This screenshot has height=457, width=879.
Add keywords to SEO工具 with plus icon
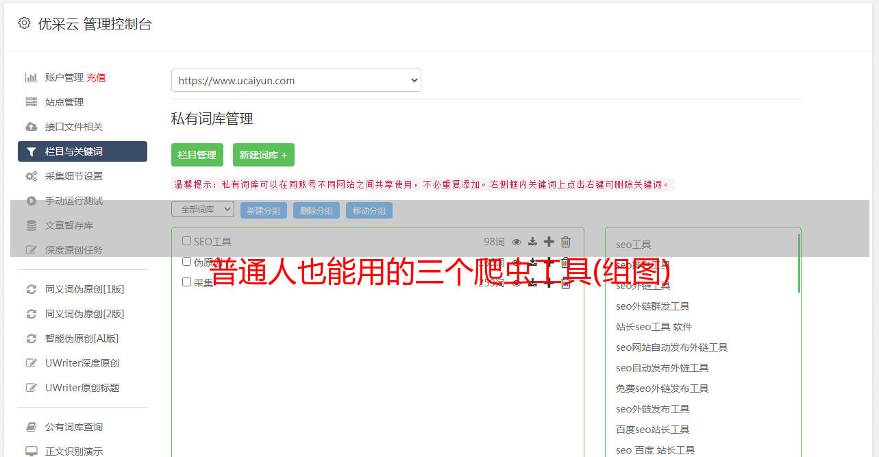(x=549, y=241)
